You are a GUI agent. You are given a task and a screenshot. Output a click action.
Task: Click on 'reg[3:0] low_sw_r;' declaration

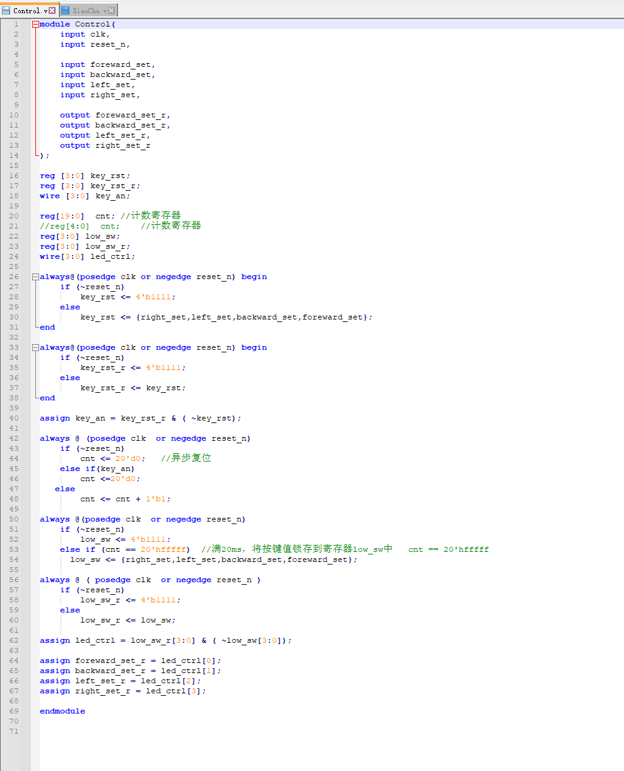tap(85, 246)
